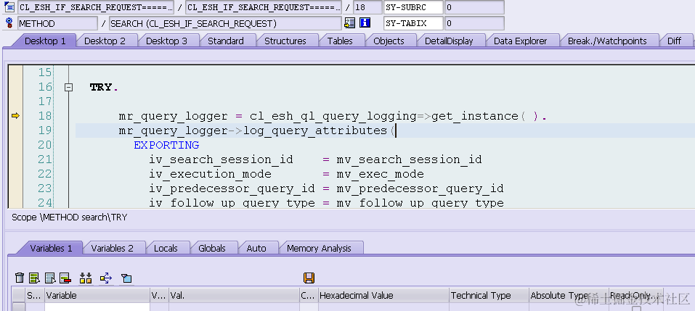The height and width of the screenshot is (311, 695).
Task: Click the SEARCH (CL_ESH_IF_SEARCH_REQUEST) field
Action: [225, 23]
